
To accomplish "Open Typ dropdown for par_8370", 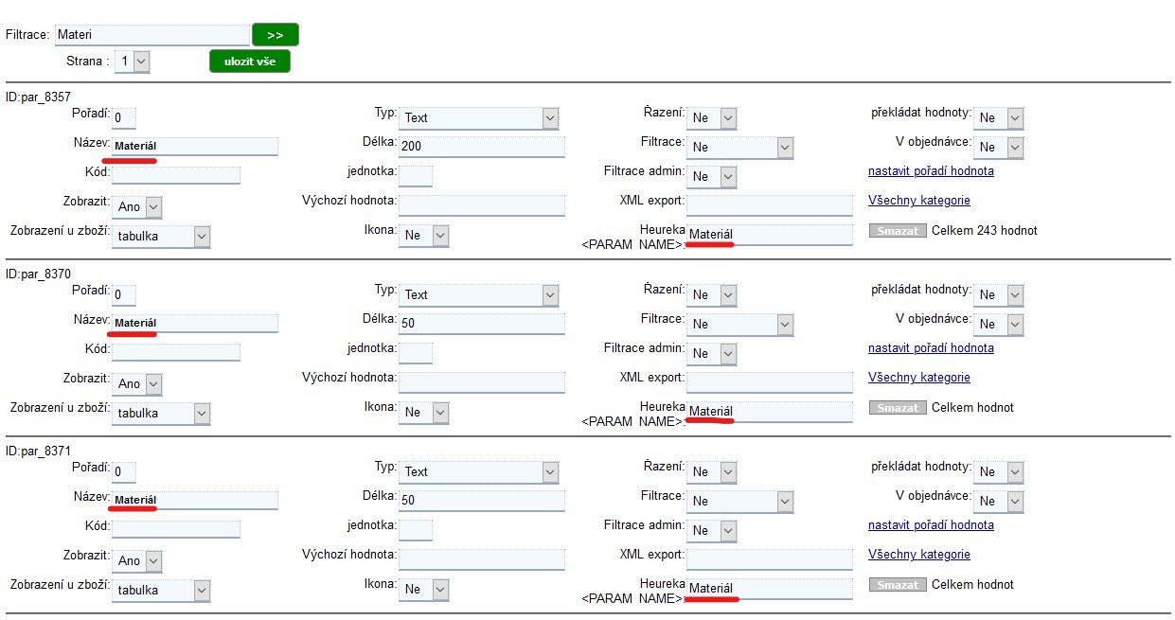I will tap(479, 294).
